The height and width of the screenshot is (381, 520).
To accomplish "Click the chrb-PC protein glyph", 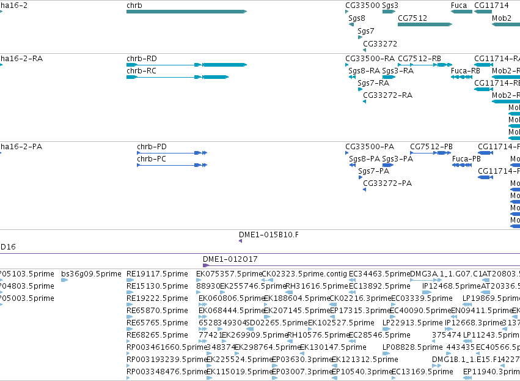I will (172, 165).
